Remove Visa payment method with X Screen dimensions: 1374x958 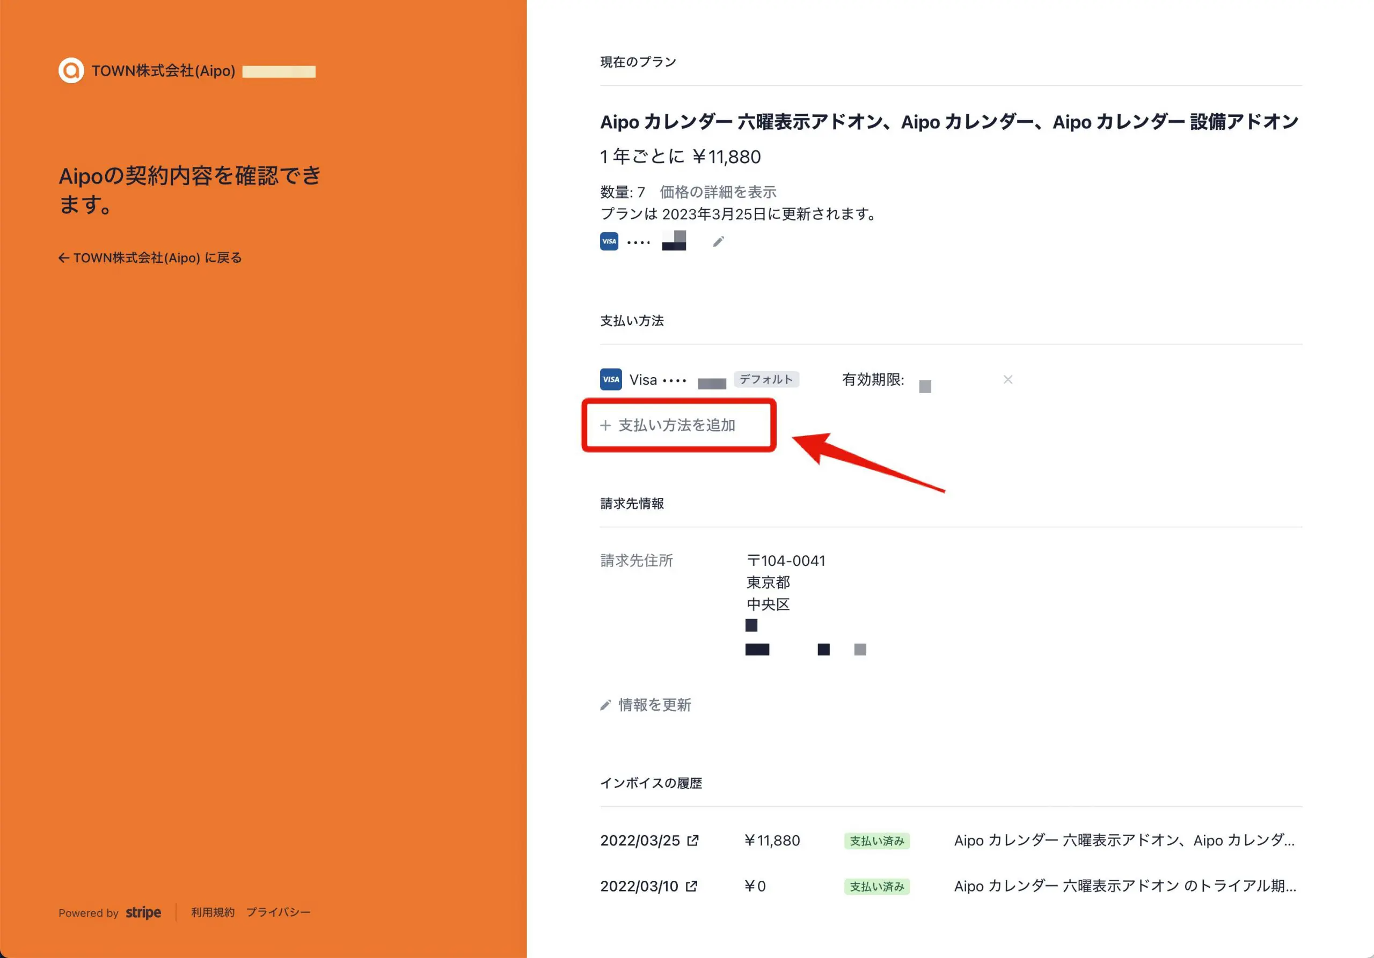[x=1008, y=379]
